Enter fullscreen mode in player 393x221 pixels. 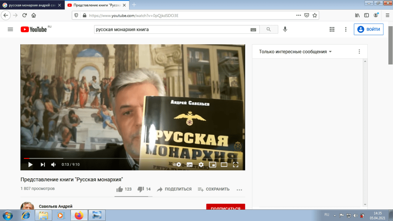click(x=236, y=165)
